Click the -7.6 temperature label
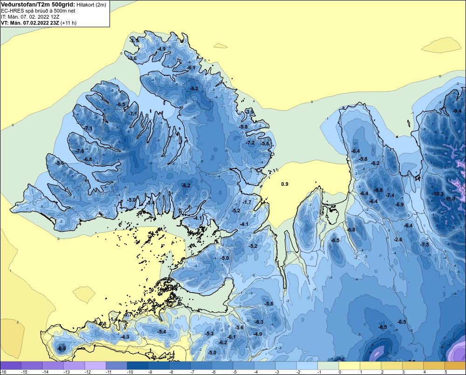Viewport: 466px width, 375px height. 80,151
